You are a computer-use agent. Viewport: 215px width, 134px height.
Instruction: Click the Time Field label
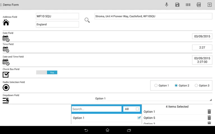8,44
